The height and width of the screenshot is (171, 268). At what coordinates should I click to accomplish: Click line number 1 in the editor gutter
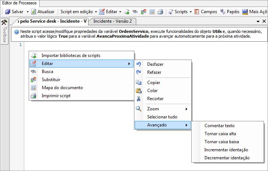click(x=21, y=45)
